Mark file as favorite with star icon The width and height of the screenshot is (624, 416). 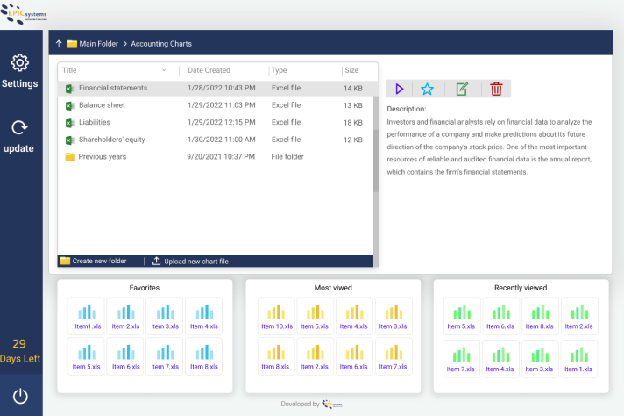coord(427,89)
